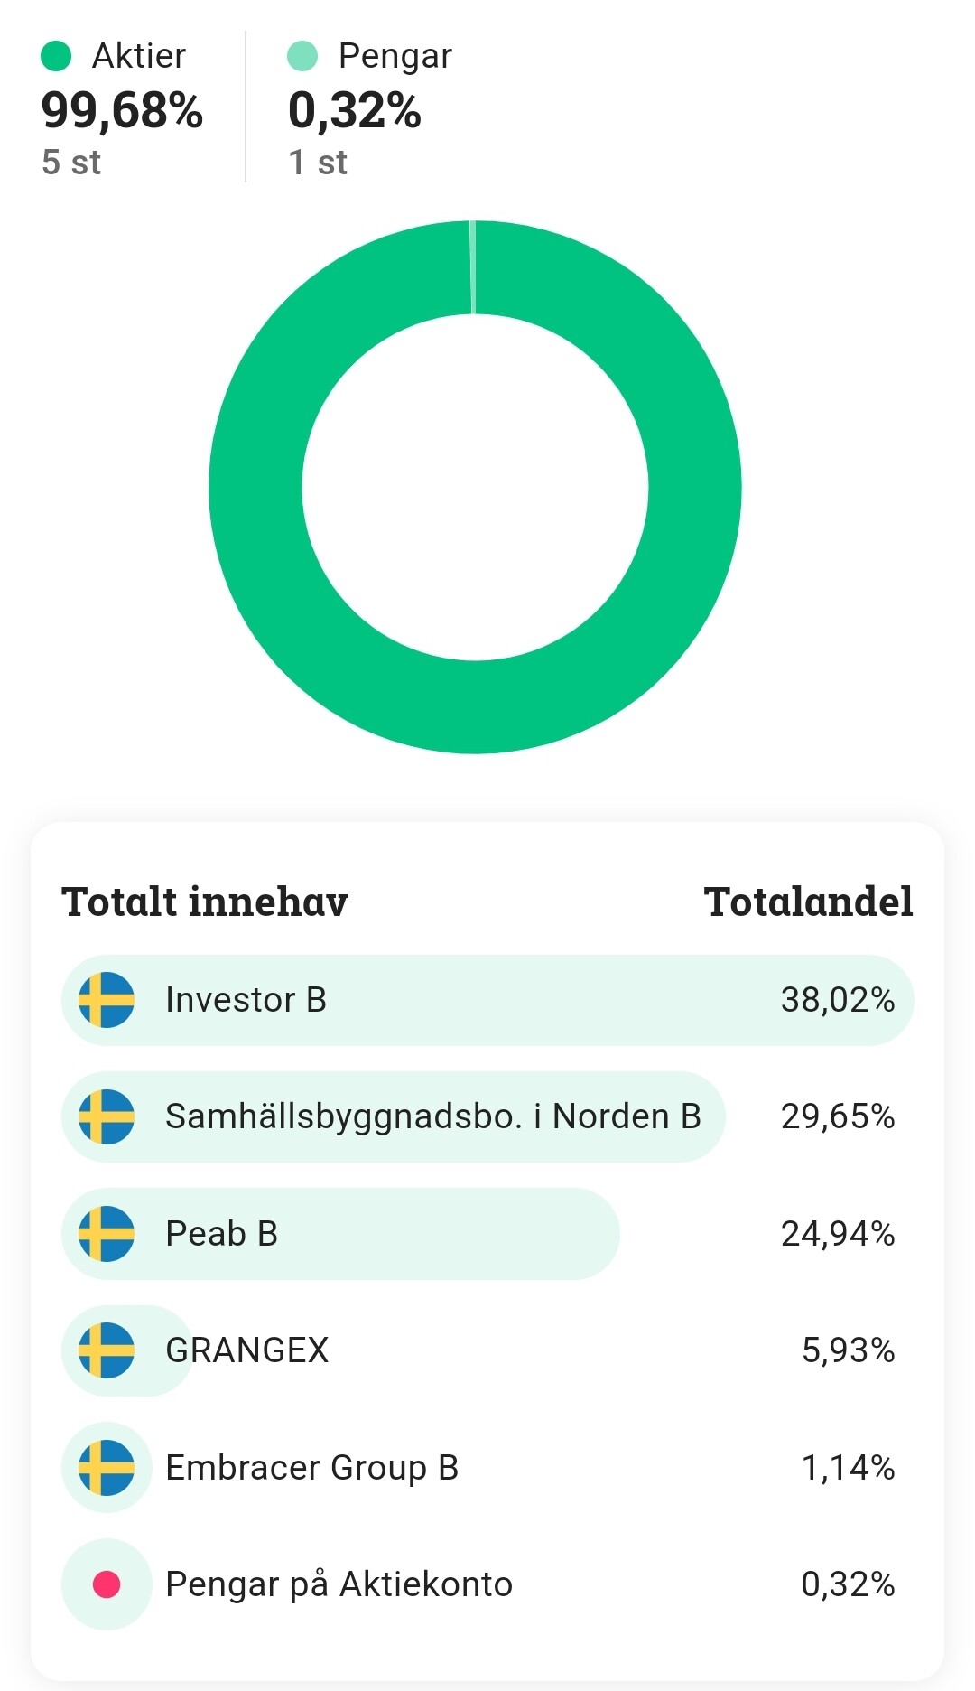Select the flag icon next to GRANGEX
This screenshot has height=1691, width=975.
107,1350
